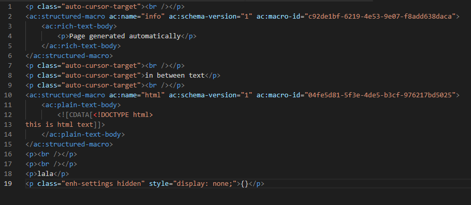Click the empty braces {} on line 19

click(x=244, y=184)
